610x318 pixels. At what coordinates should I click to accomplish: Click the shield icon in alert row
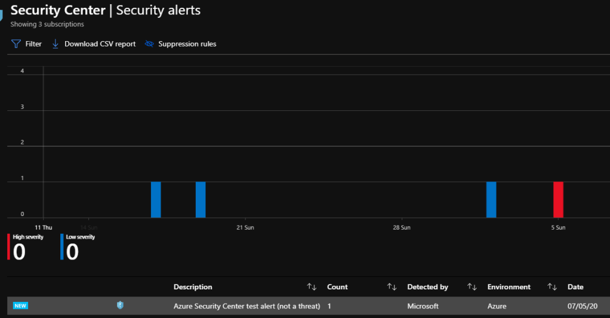pyautogui.click(x=120, y=305)
